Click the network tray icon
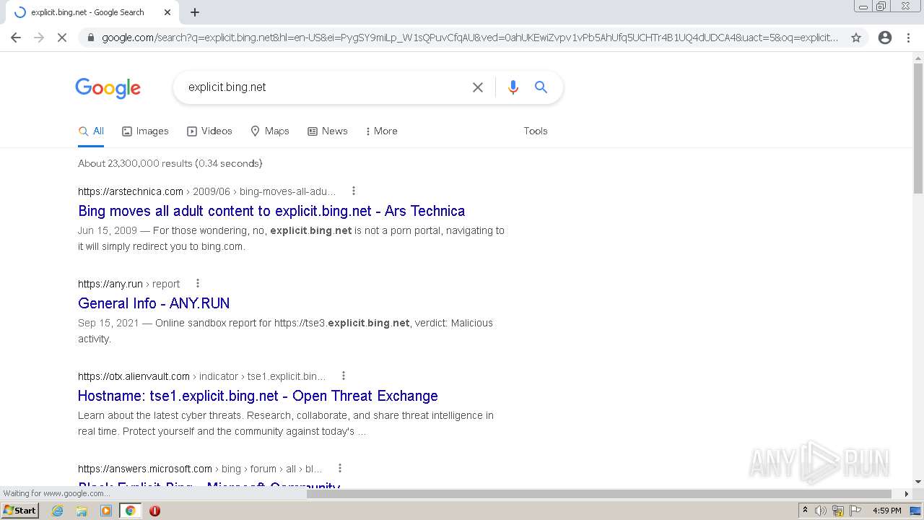This screenshot has width=924, height=520. (838, 511)
